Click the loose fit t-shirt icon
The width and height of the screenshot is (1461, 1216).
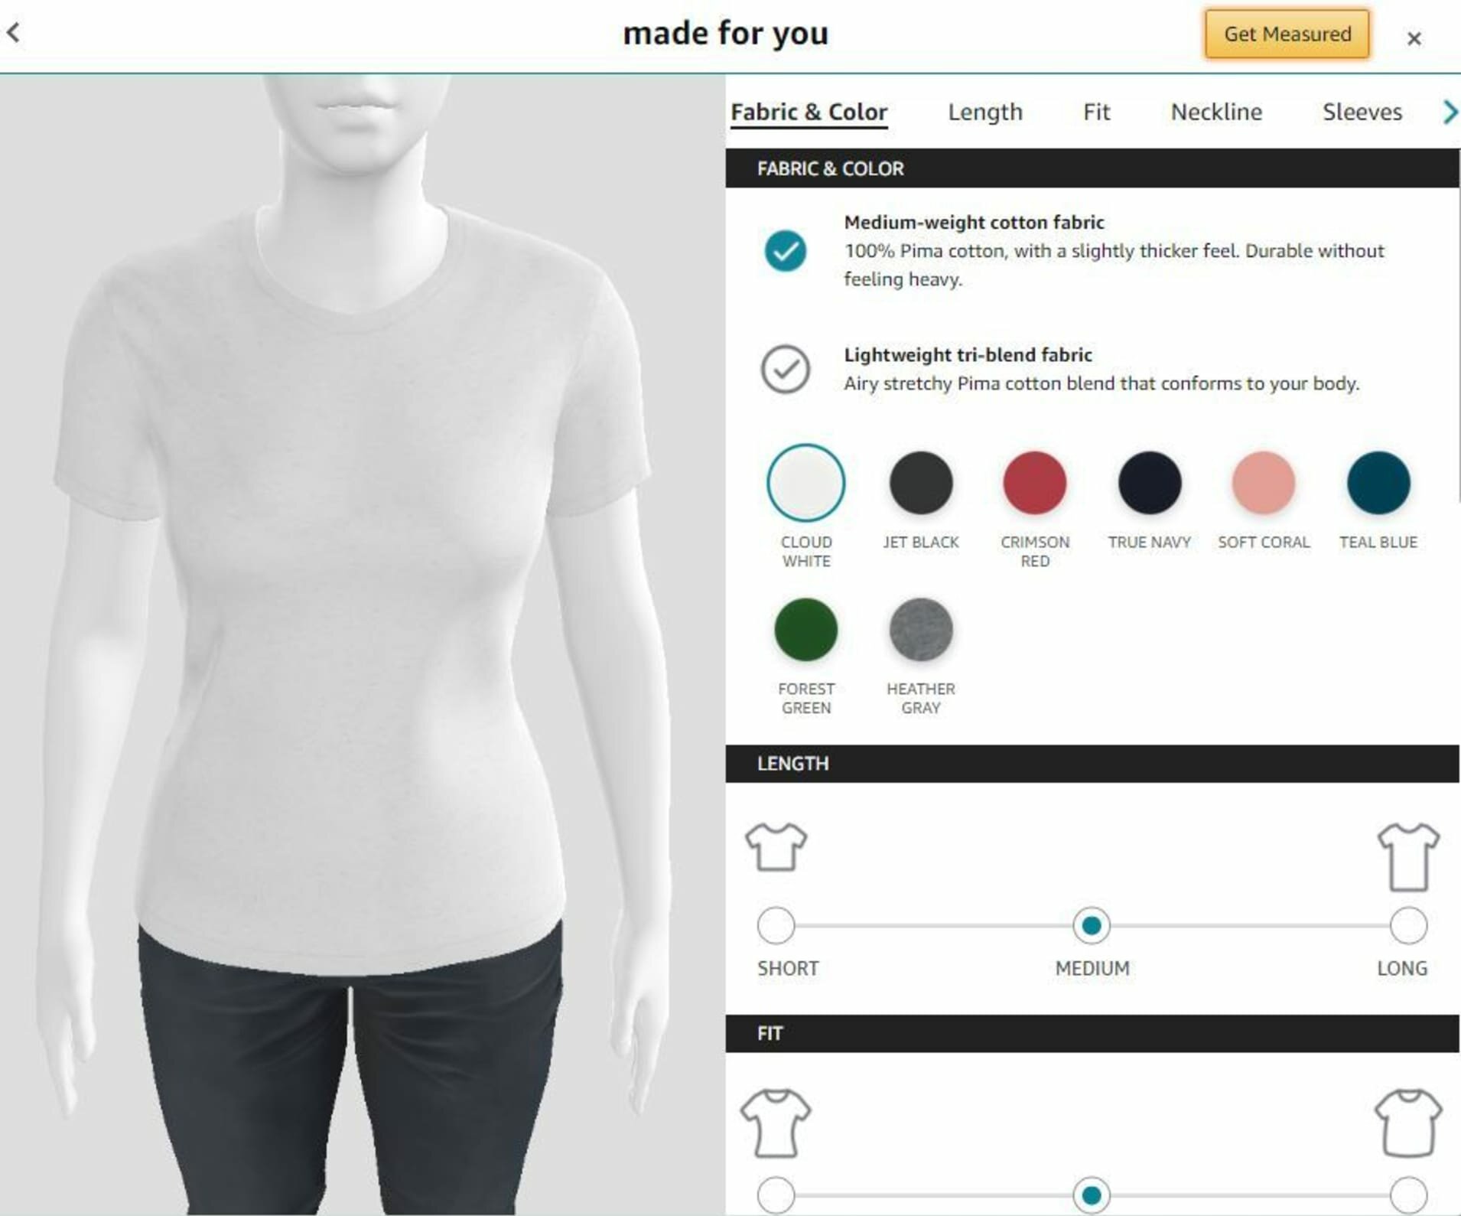click(x=1408, y=1123)
